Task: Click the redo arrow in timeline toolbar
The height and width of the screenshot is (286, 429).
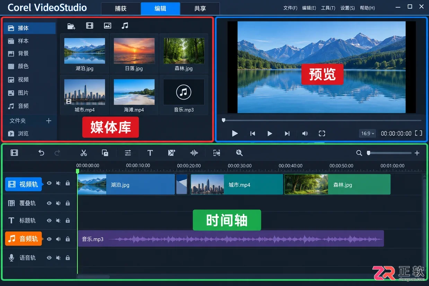Action: pyautogui.click(x=58, y=153)
